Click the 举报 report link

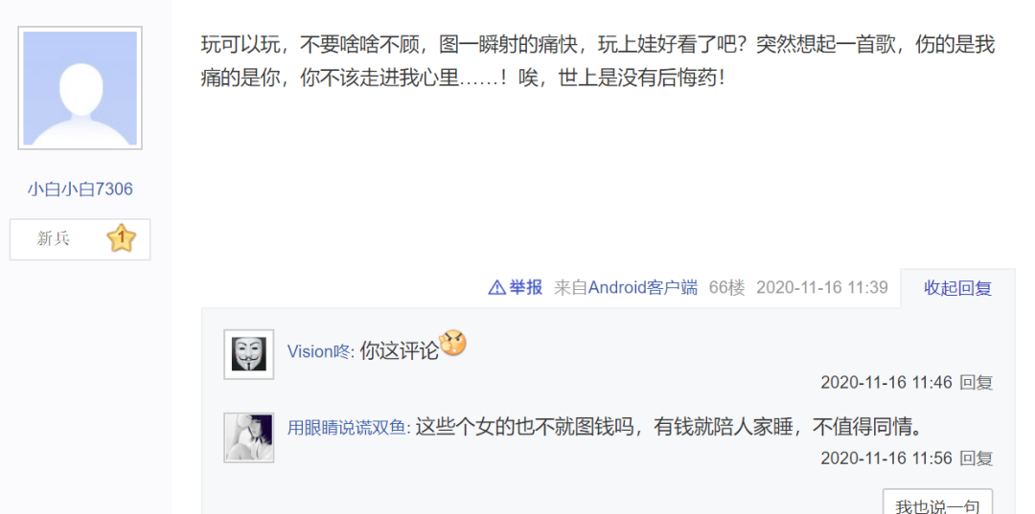(525, 287)
